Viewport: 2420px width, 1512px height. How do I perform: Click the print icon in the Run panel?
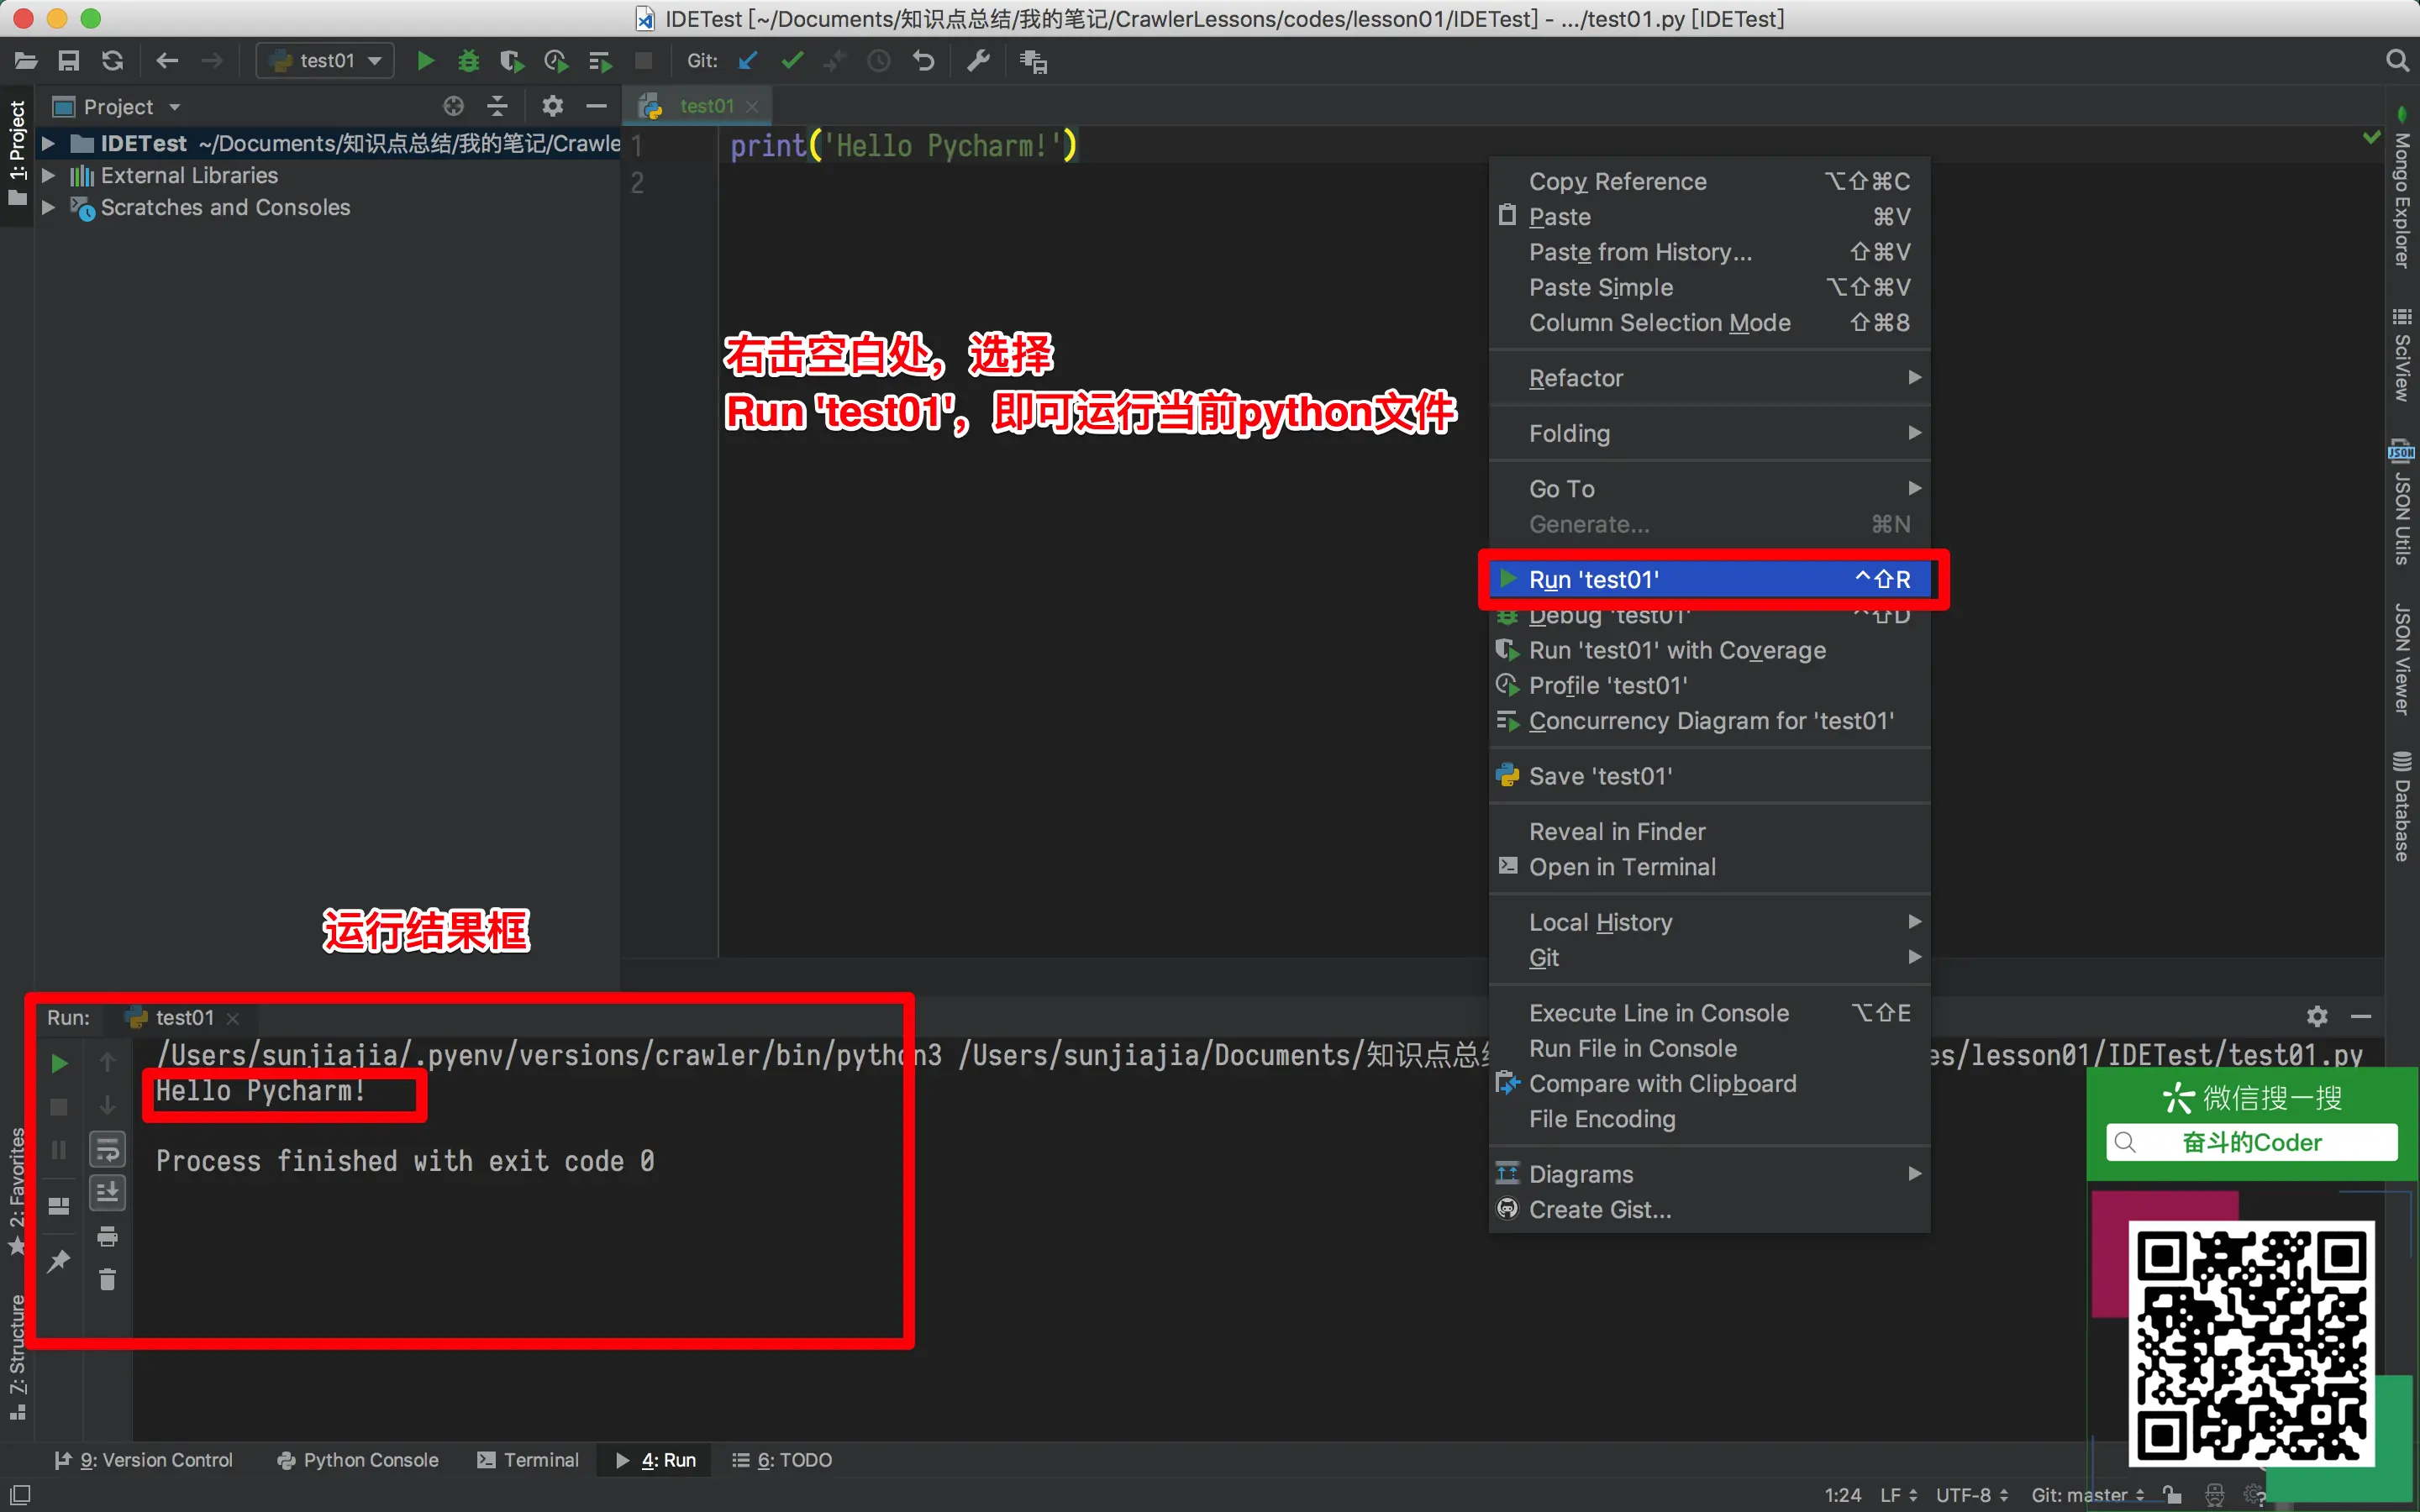(108, 1236)
